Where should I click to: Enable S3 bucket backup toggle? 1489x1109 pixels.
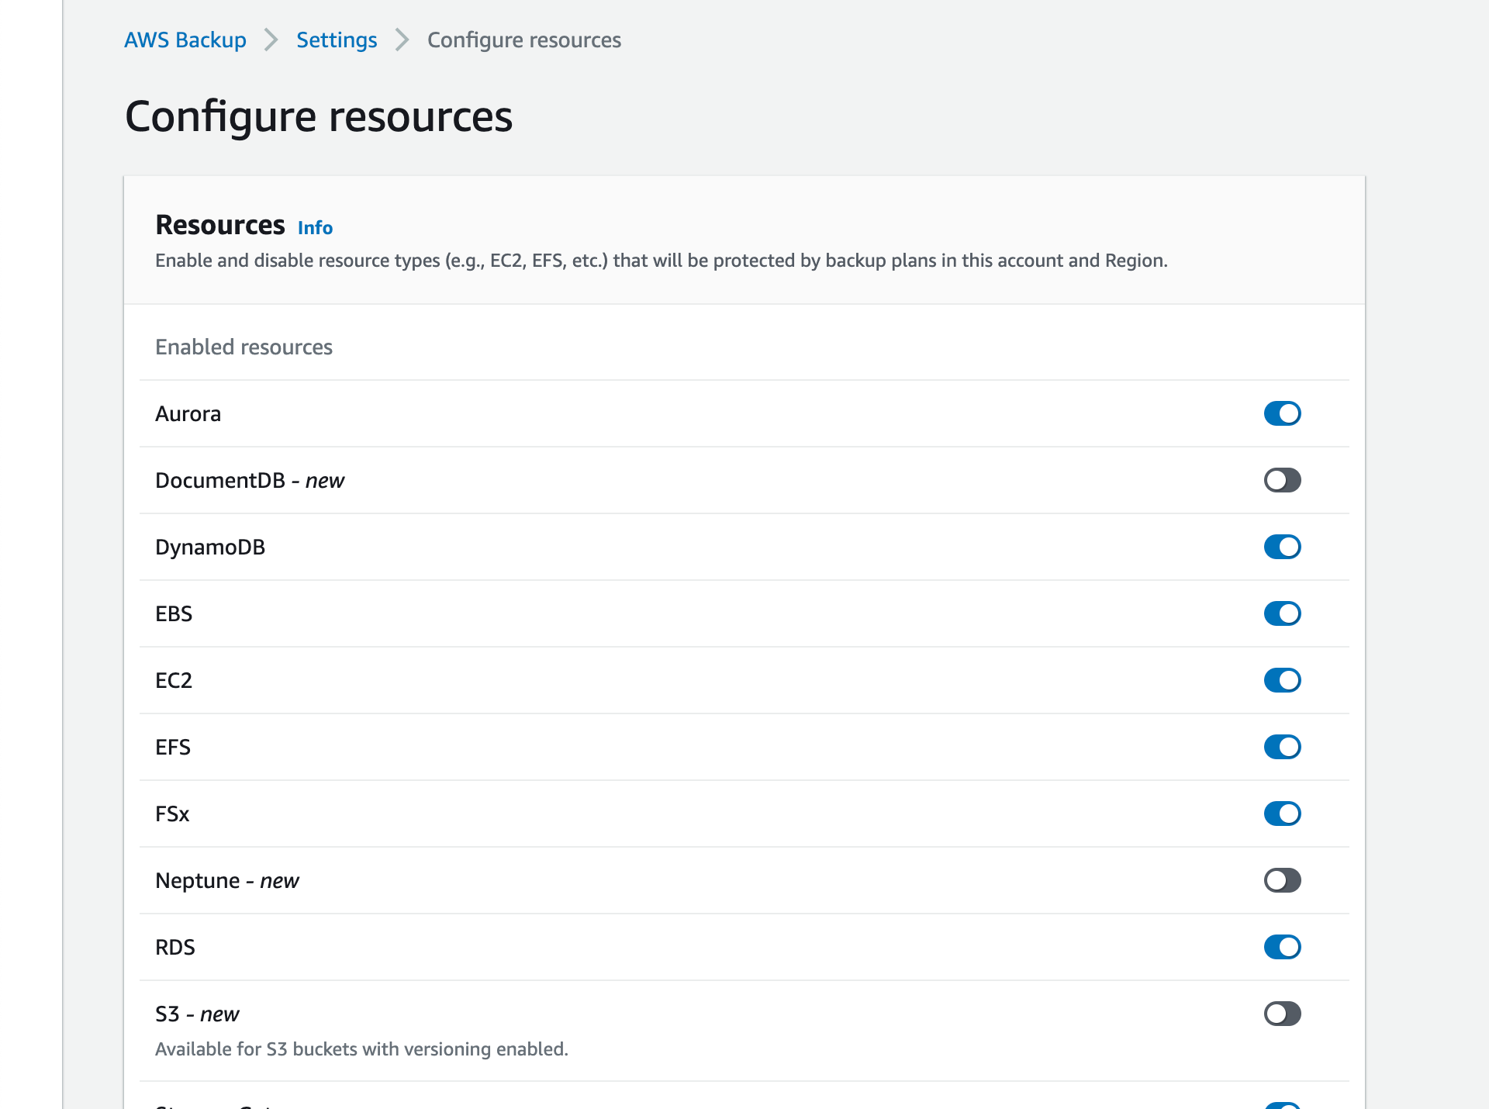(x=1282, y=1014)
